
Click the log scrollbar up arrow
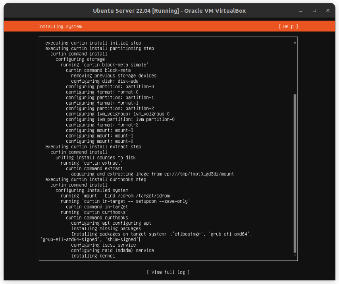tap(295, 43)
